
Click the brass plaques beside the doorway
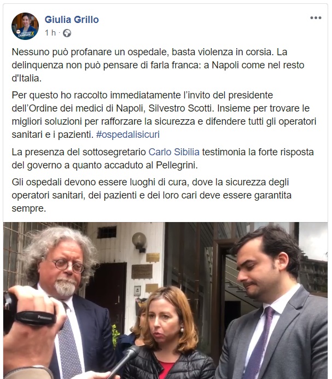point(145,272)
